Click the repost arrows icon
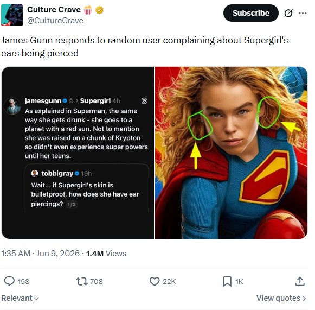Image resolution: width=315 pixels, height=310 pixels. 82,281
